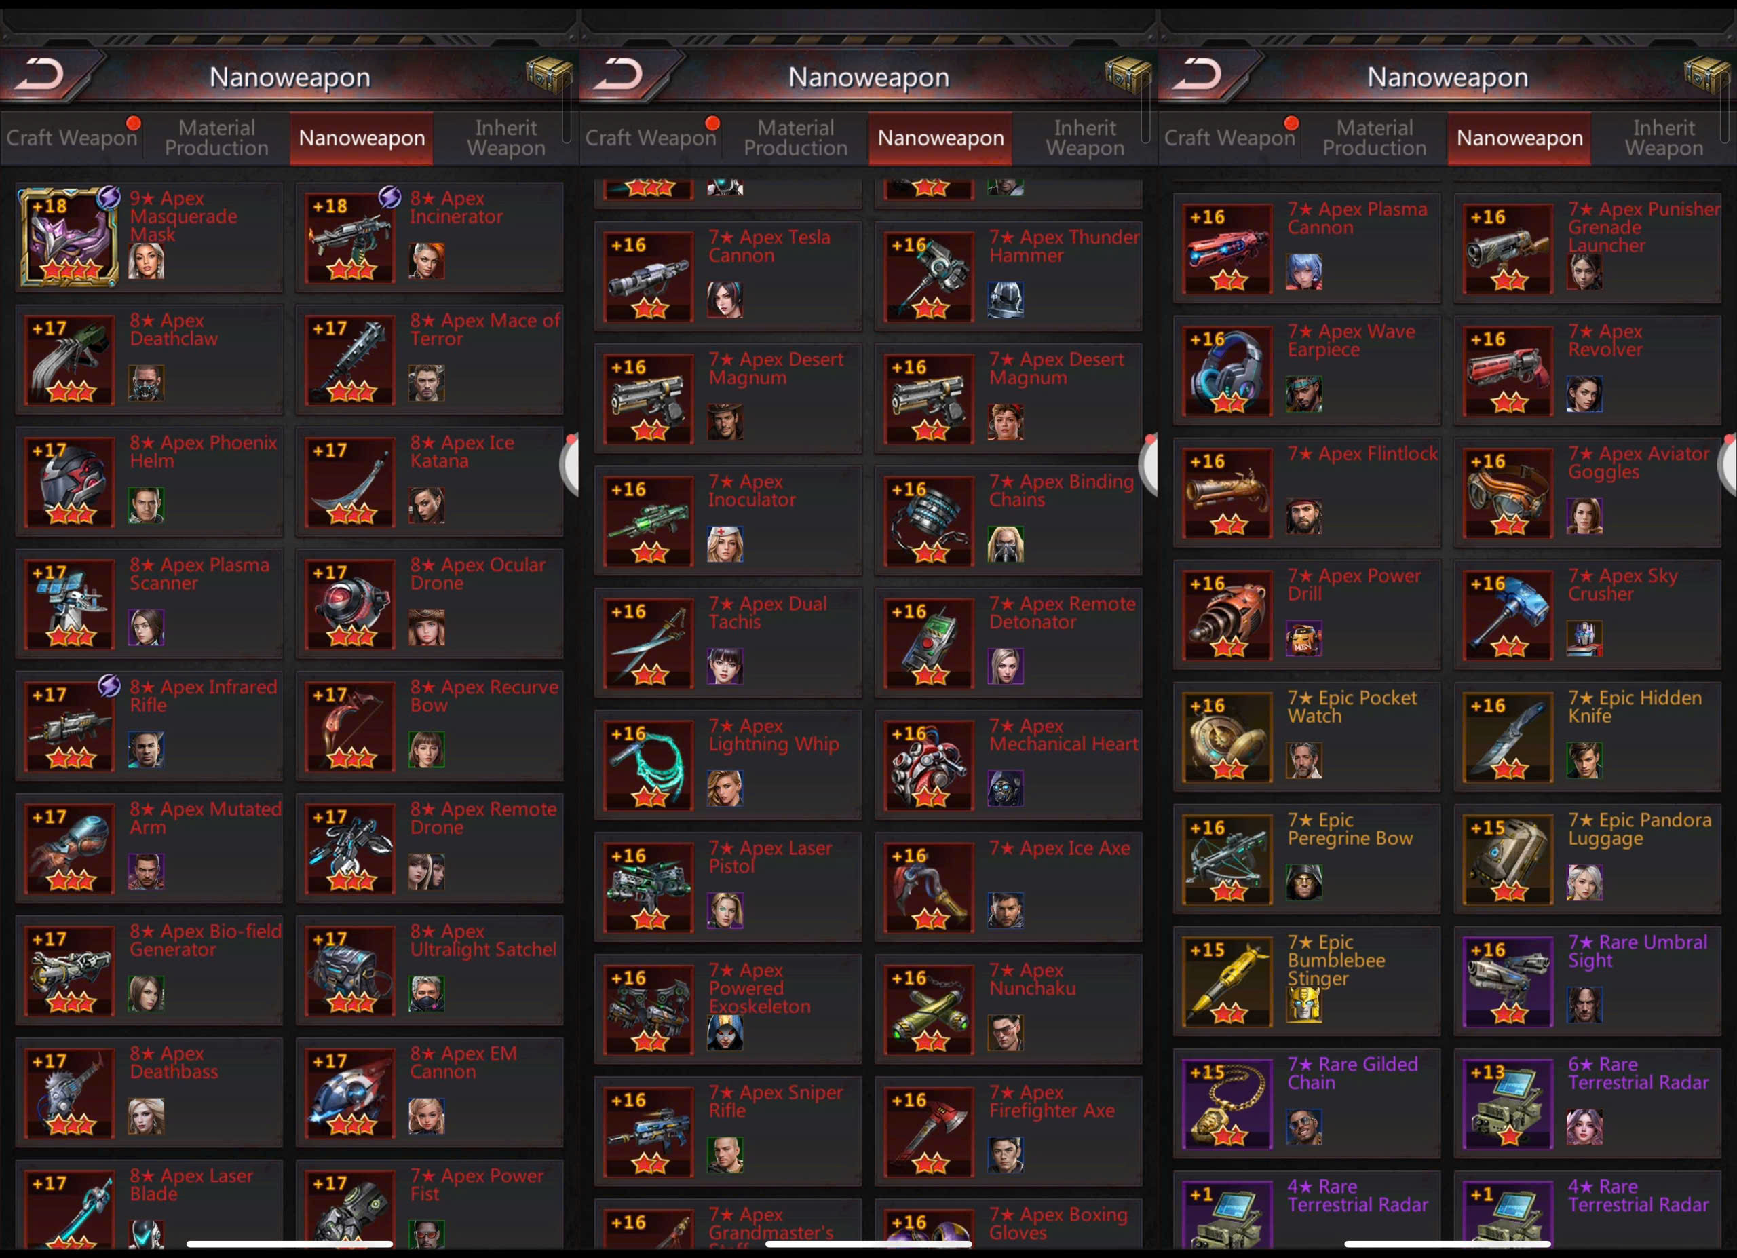
Task: Tap the hero portrait under 7★ Apex Inoculator
Action: coord(725,544)
